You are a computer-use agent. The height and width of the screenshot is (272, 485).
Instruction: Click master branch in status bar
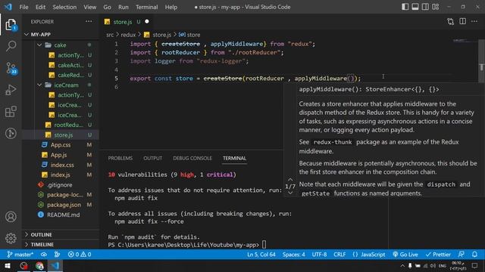[20, 255]
